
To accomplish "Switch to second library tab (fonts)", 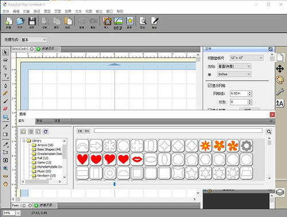I will (x=40, y=121).
